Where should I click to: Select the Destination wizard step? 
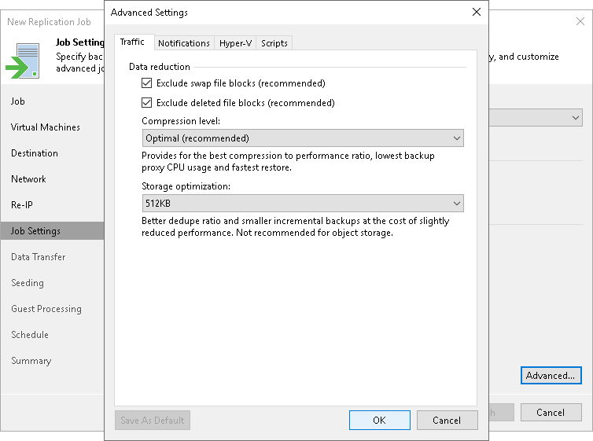pyautogui.click(x=35, y=153)
